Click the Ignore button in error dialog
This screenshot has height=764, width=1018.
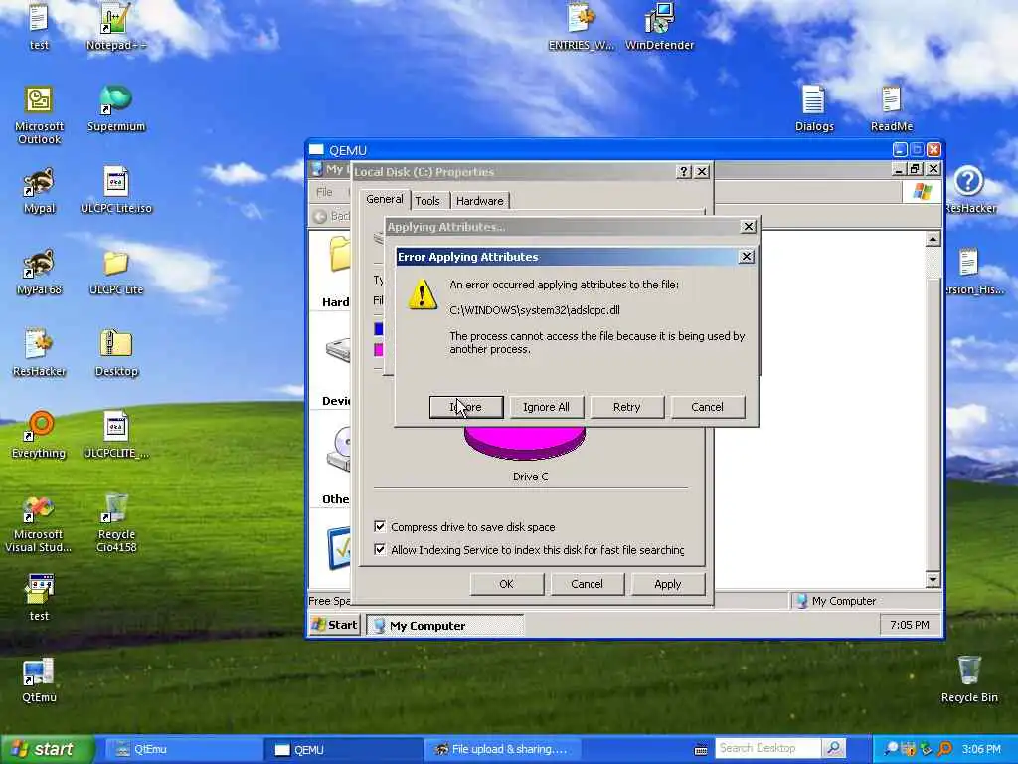(466, 407)
